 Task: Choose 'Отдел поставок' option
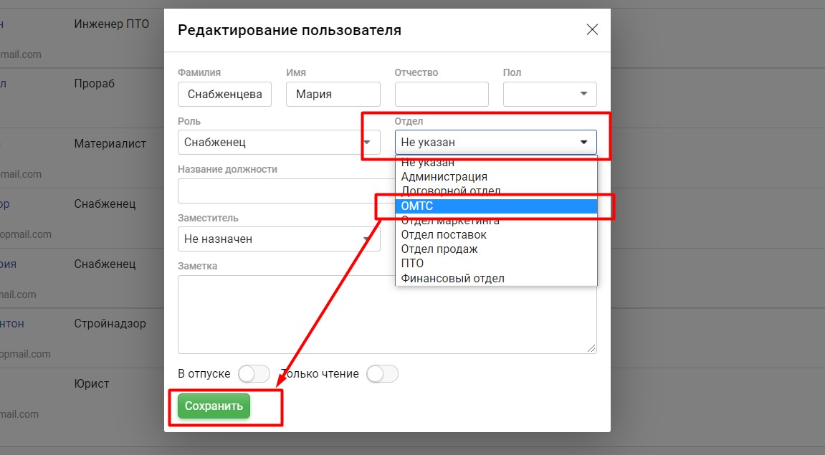pyautogui.click(x=444, y=235)
